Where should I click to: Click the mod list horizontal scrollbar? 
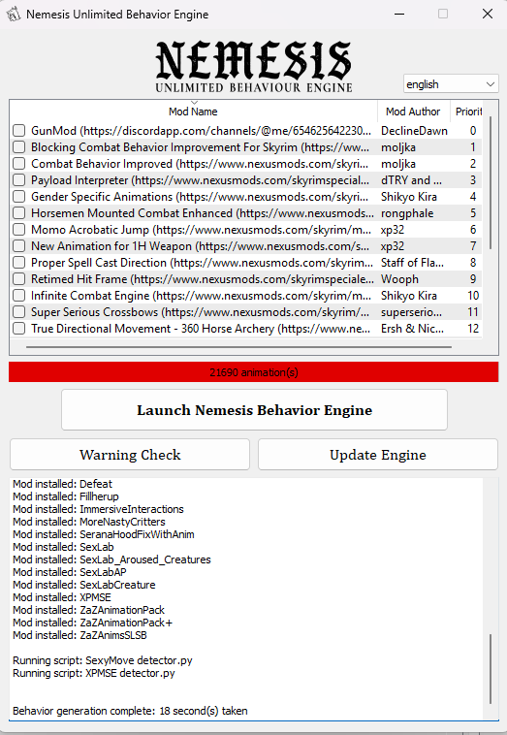239,347
